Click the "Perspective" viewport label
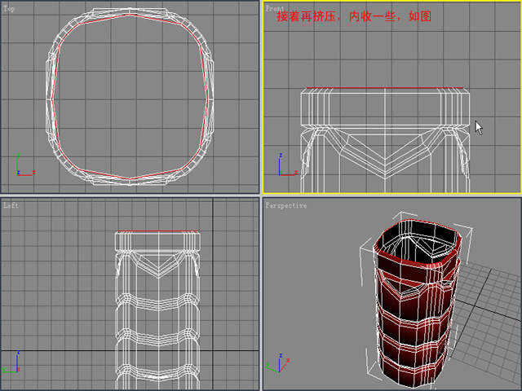Viewport: 522px width, 391px height. pos(286,205)
